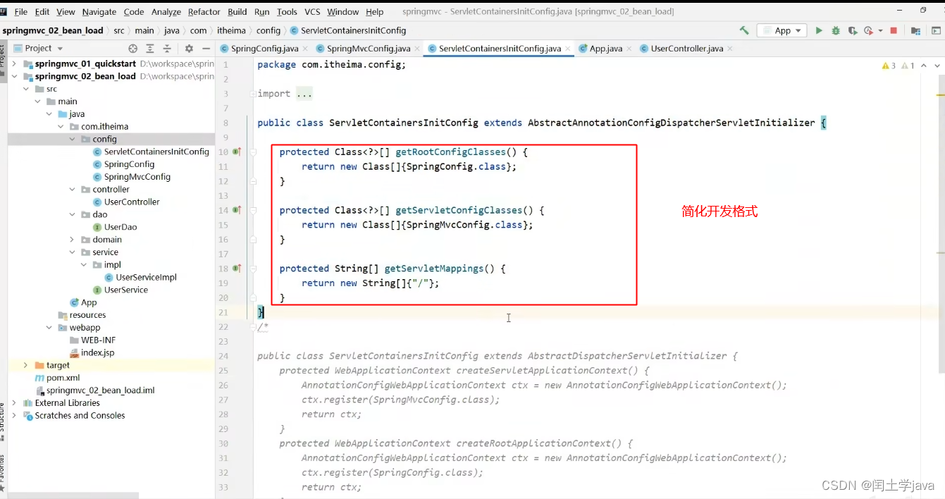
Task: Start debugging with the bug icon
Action: click(x=836, y=30)
